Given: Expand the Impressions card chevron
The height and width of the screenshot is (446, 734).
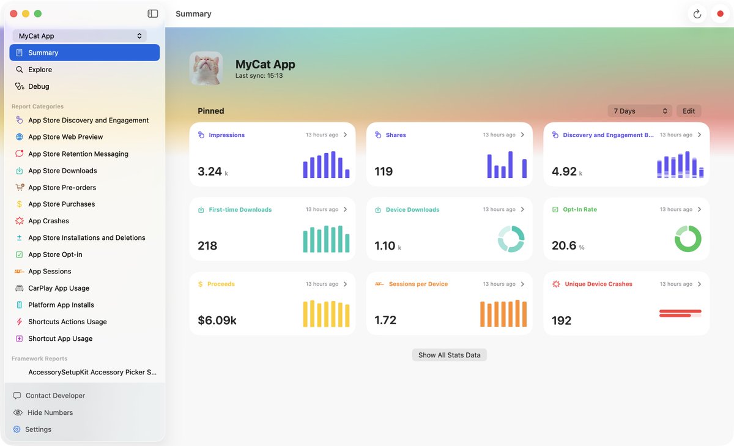Looking at the screenshot, I should 345,135.
